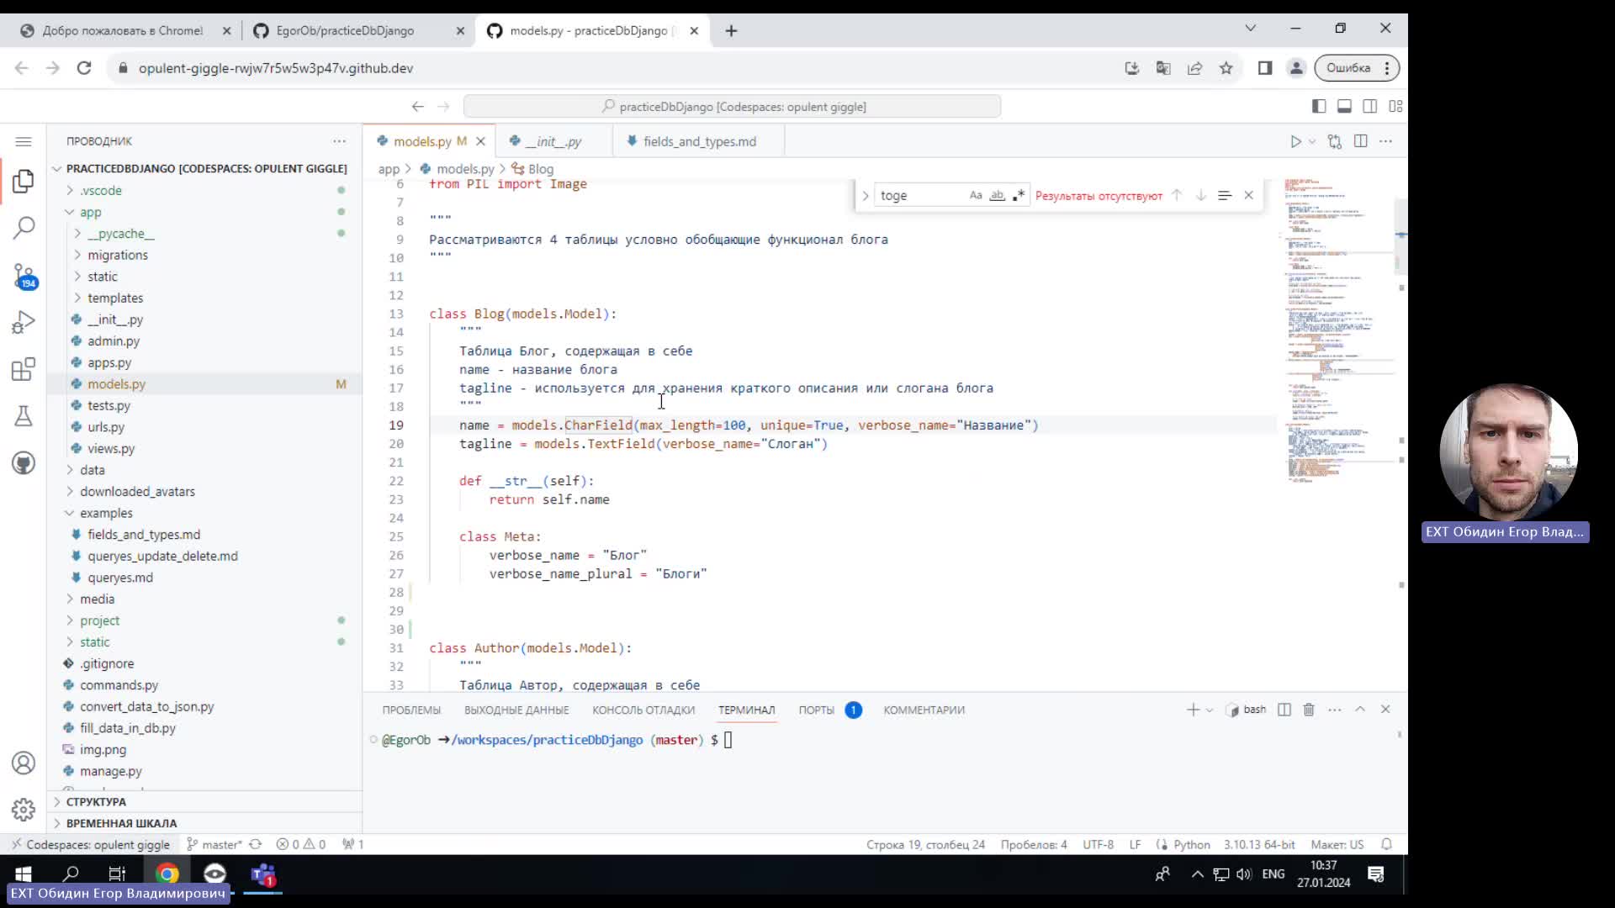This screenshot has height=908, width=1615.
Task: Open Windows Start menu
Action: point(23,874)
